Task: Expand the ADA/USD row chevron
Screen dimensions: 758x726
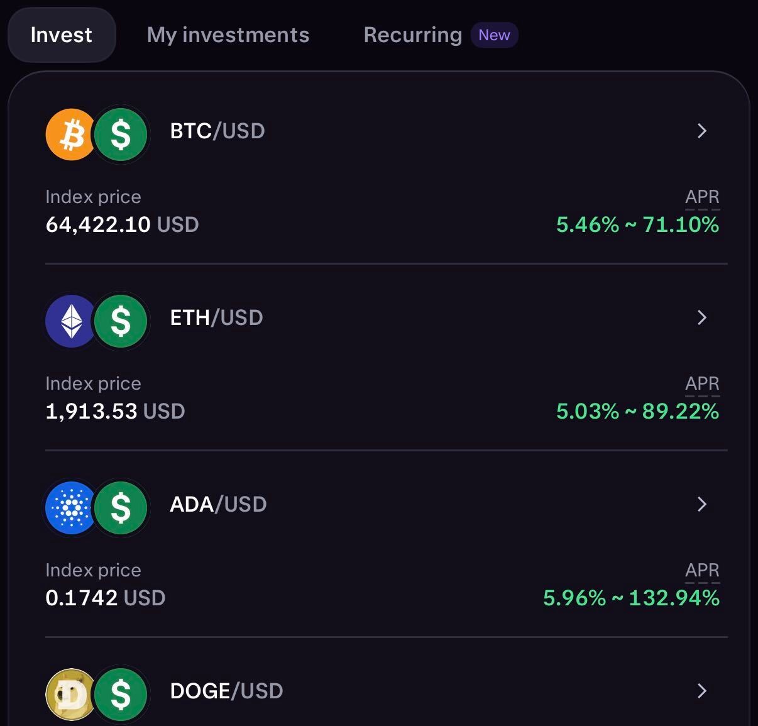Action: (x=702, y=504)
